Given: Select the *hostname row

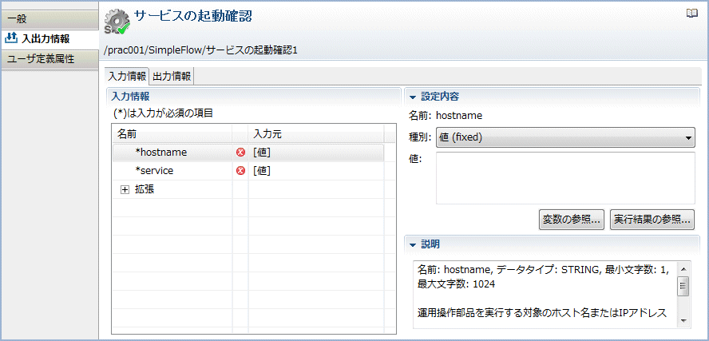Looking at the screenshot, I should 248,153.
